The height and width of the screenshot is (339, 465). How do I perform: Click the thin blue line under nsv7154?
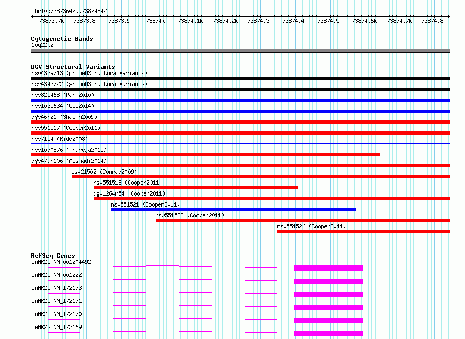pos(240,144)
